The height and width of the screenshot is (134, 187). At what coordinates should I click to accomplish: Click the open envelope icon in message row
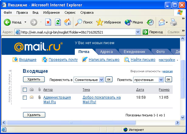point(32,97)
